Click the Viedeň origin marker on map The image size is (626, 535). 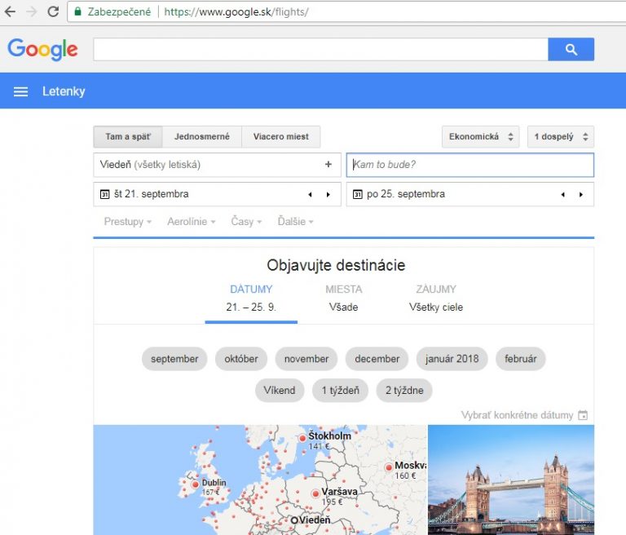(x=294, y=520)
